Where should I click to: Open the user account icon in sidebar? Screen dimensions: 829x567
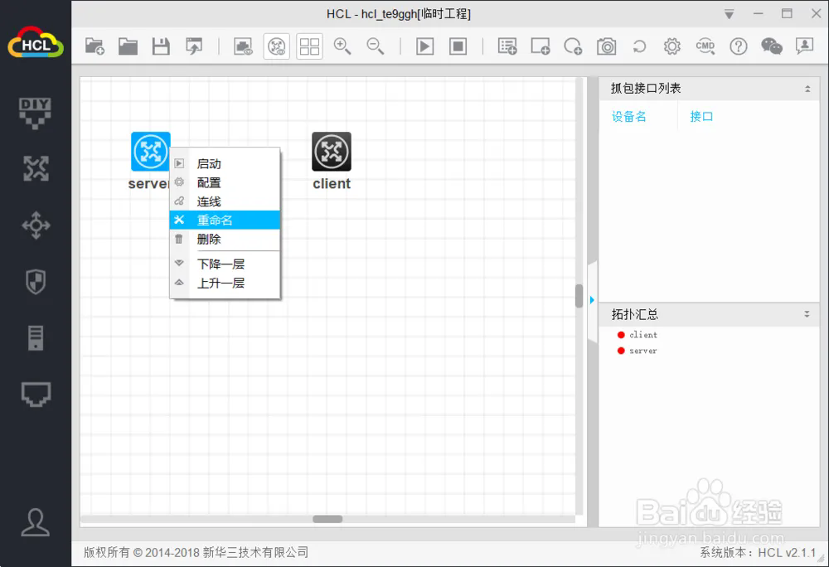(x=36, y=522)
